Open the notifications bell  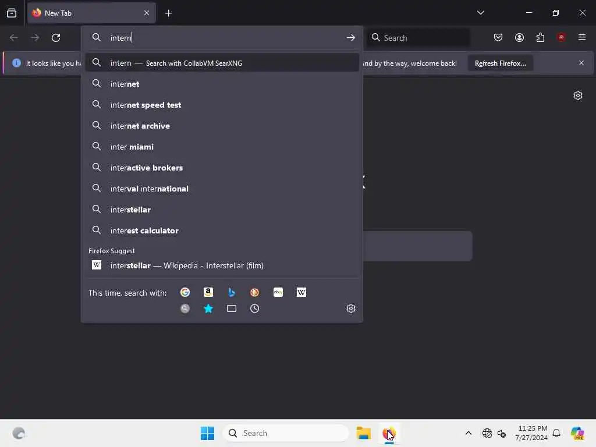(556, 433)
